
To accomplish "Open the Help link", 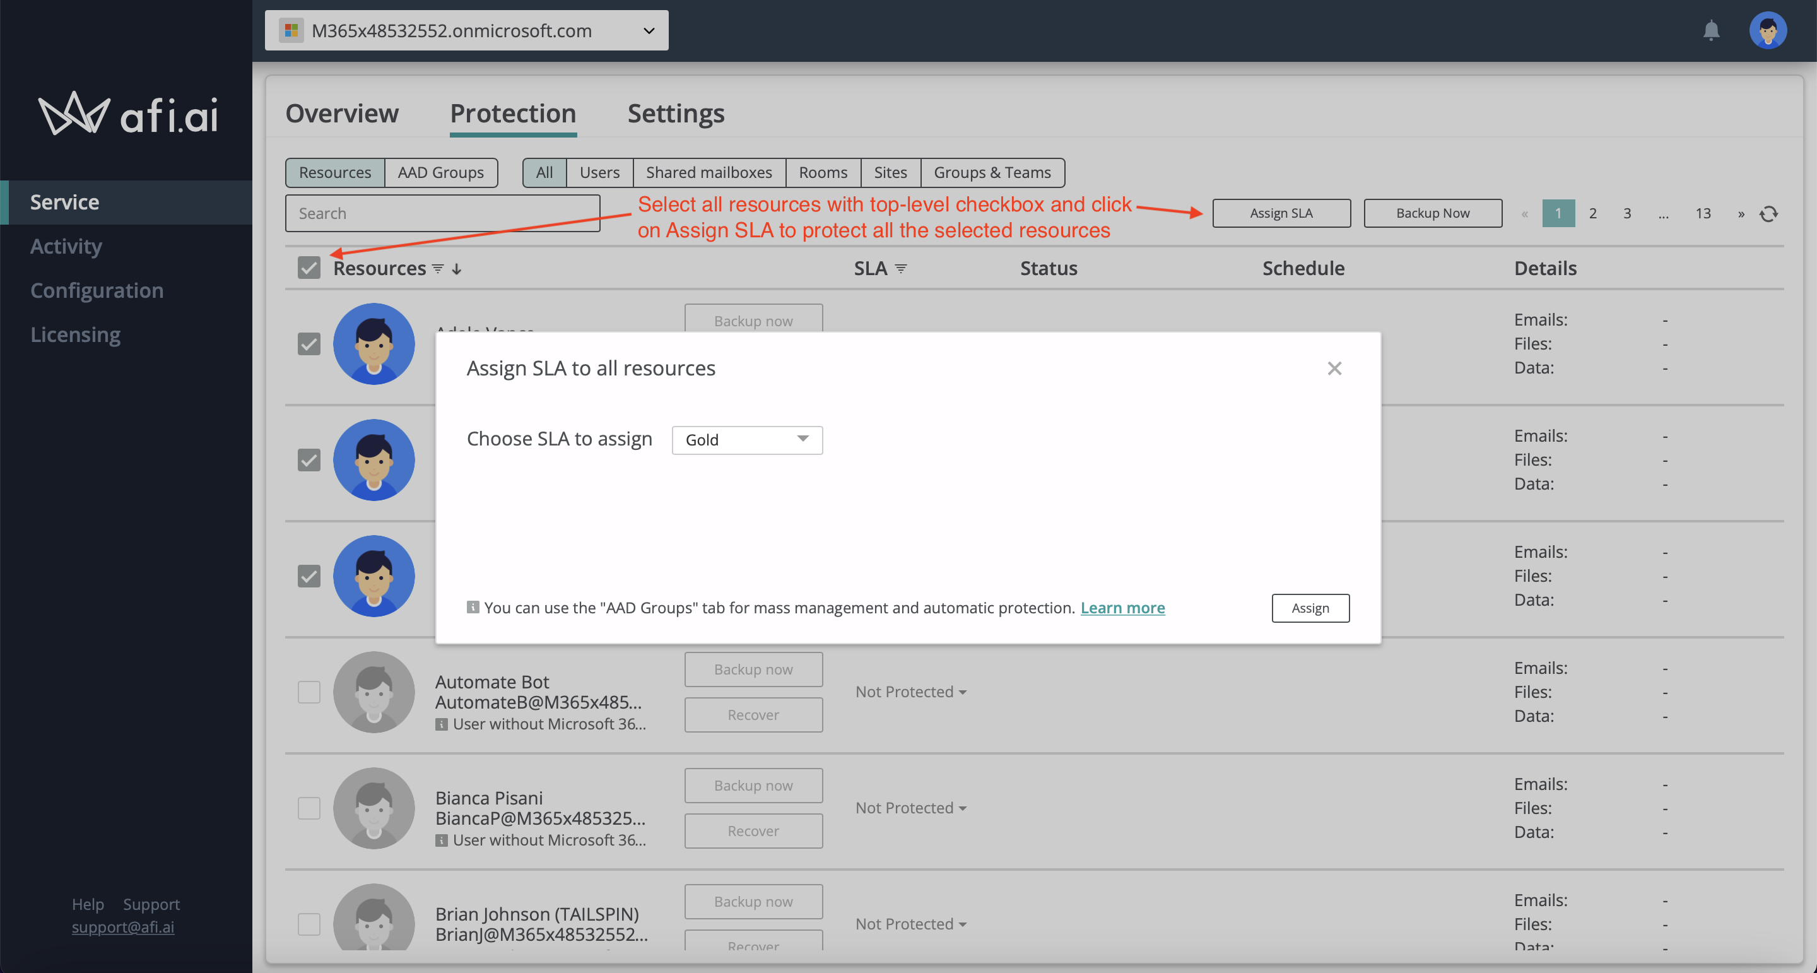I will (x=88, y=905).
